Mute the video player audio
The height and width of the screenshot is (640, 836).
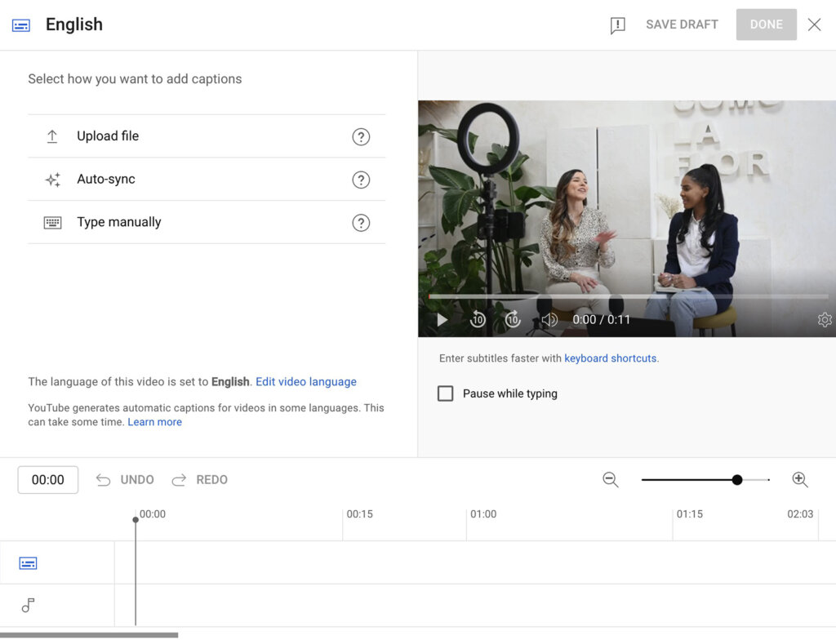click(x=549, y=320)
